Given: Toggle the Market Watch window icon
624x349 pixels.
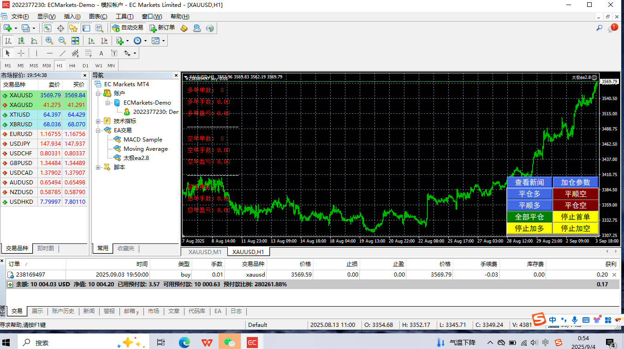Looking at the screenshot, I should click(x=48, y=28).
